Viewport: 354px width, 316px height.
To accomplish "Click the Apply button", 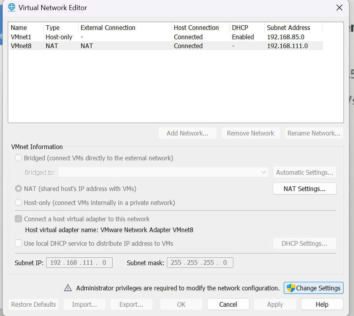I will 275,304.
